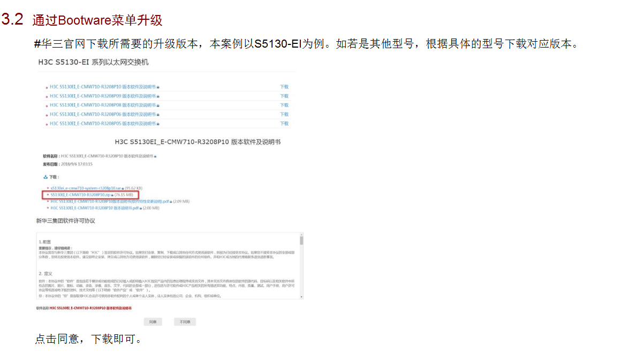Open the R3208P08 version software link

[x=103, y=105]
